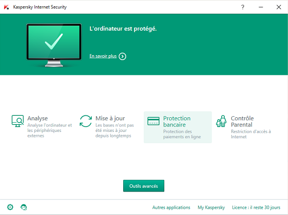The height and width of the screenshot is (215, 288).
Task: Select the Analyse title text
Action: [38, 118]
